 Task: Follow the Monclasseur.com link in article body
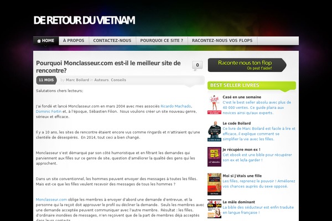coord(51,199)
